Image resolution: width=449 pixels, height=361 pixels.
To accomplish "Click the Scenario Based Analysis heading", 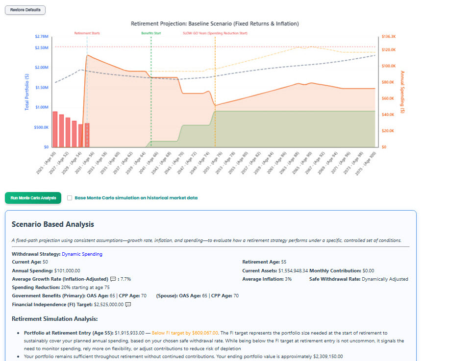I will click(53, 224).
